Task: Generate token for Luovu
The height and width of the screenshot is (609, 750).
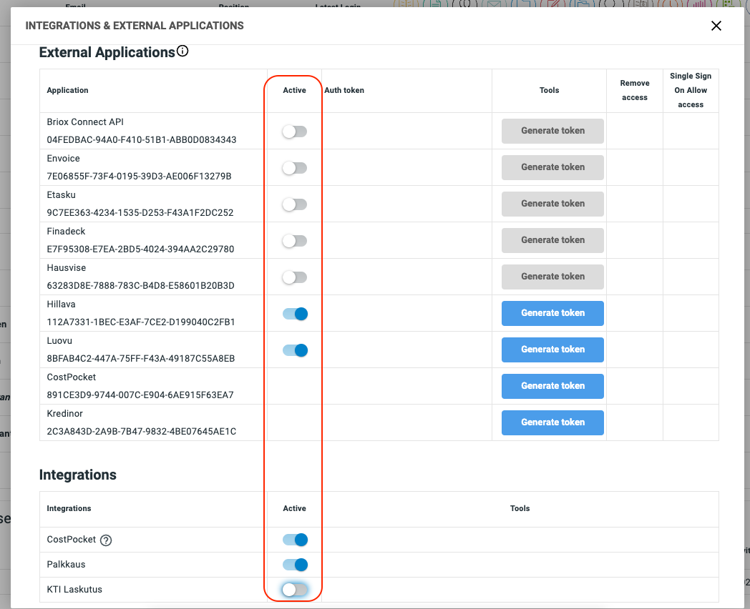Action: pos(552,350)
